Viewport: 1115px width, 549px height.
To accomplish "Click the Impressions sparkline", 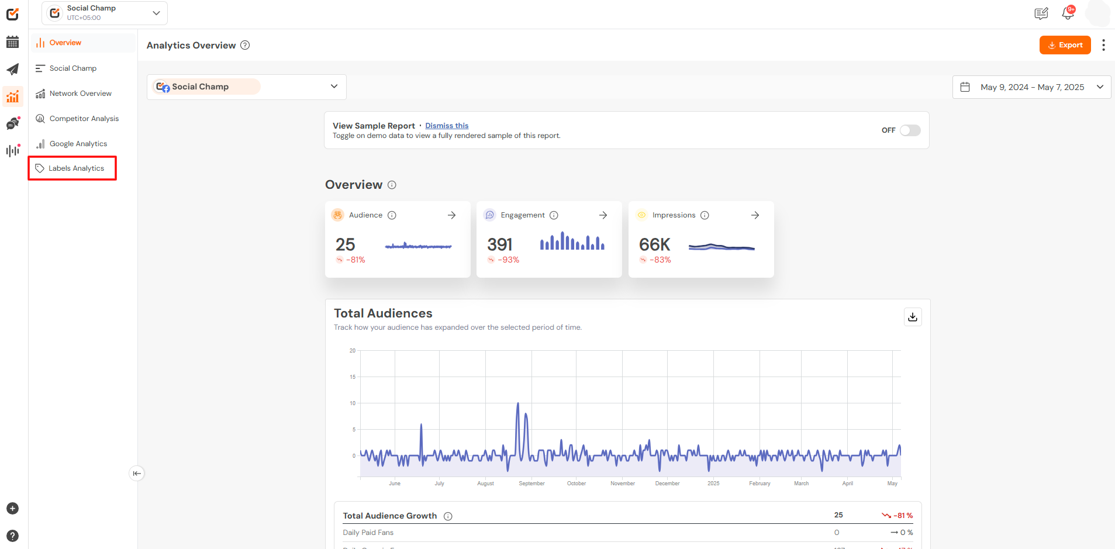I will pos(722,247).
